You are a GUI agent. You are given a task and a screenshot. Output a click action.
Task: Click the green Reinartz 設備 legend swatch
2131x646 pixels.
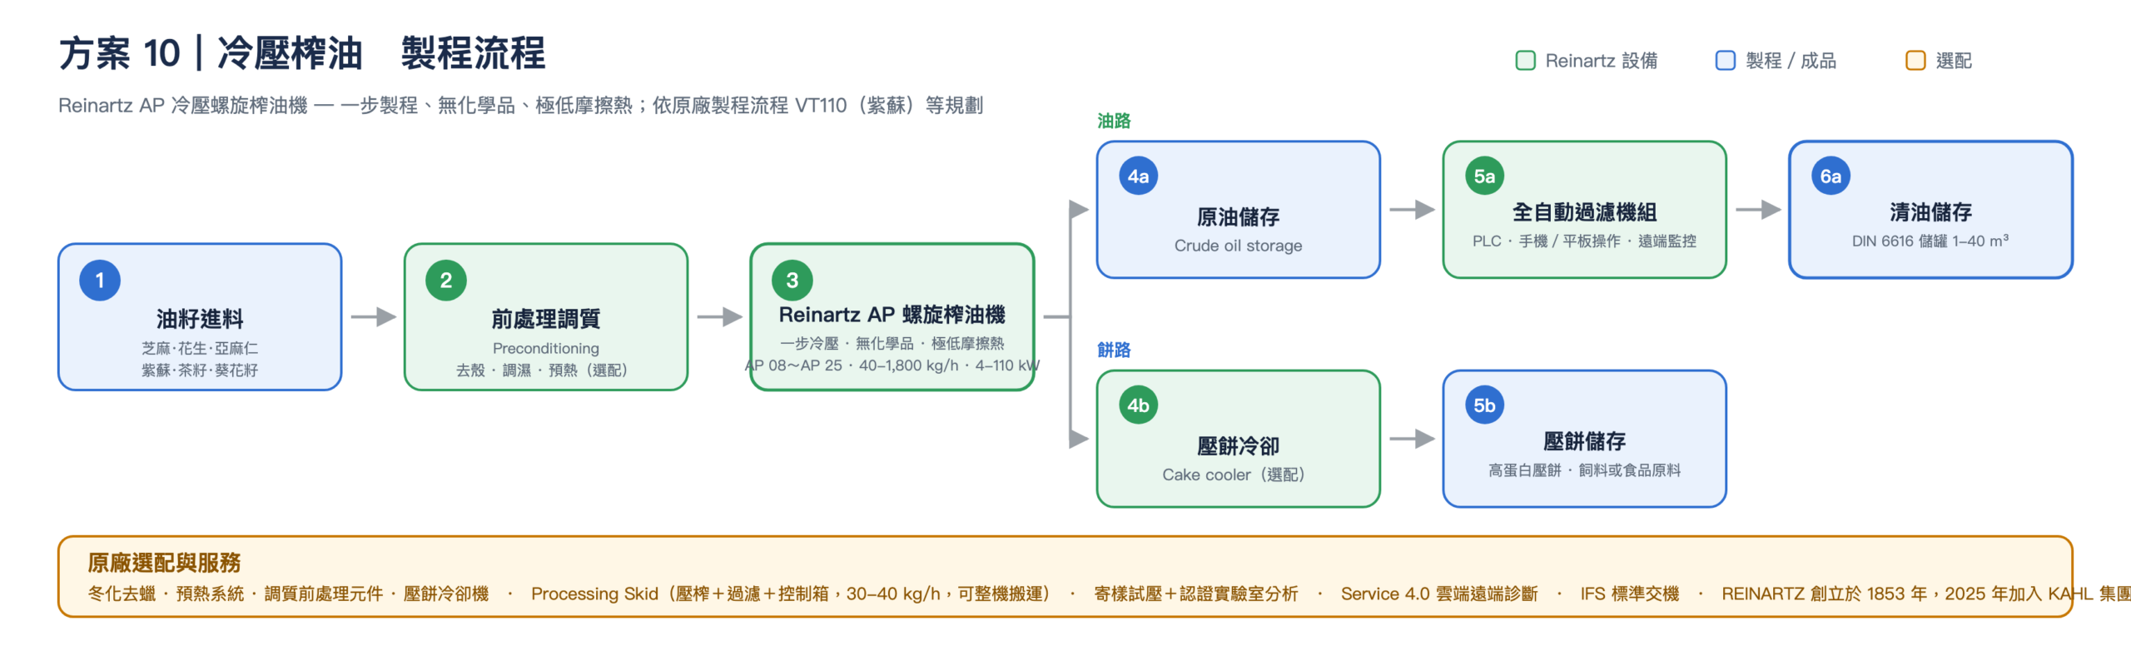(x=1525, y=61)
